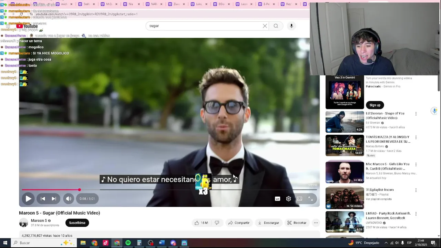Switch to theater mode view
This screenshot has height=248, width=441.
pos(299,199)
